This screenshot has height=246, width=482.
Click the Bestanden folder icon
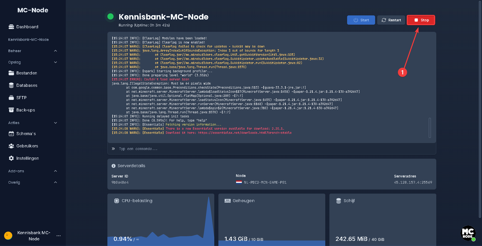click(11, 73)
